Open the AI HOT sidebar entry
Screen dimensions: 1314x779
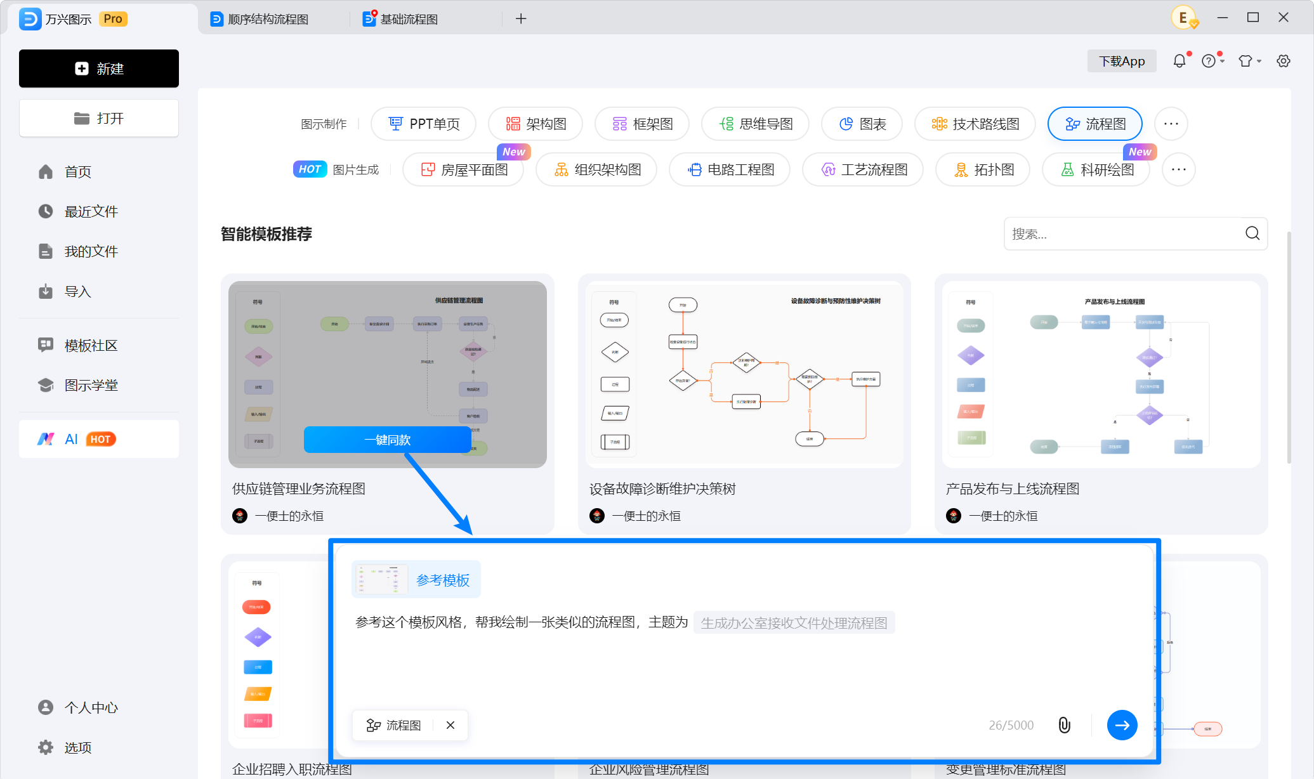99,439
